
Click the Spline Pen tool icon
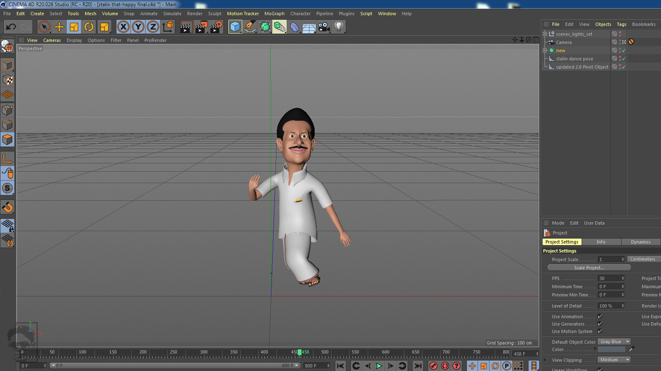pyautogui.click(x=250, y=27)
